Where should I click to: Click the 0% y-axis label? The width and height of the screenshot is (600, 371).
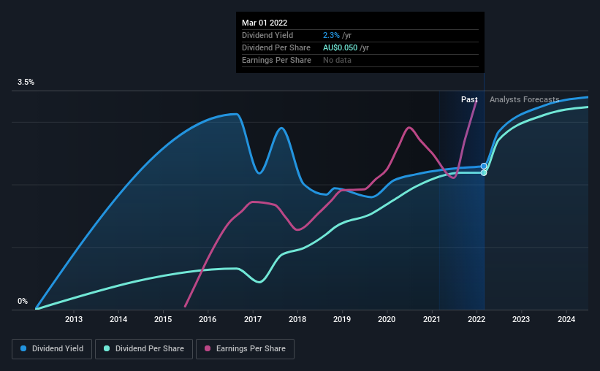pyautogui.click(x=23, y=302)
